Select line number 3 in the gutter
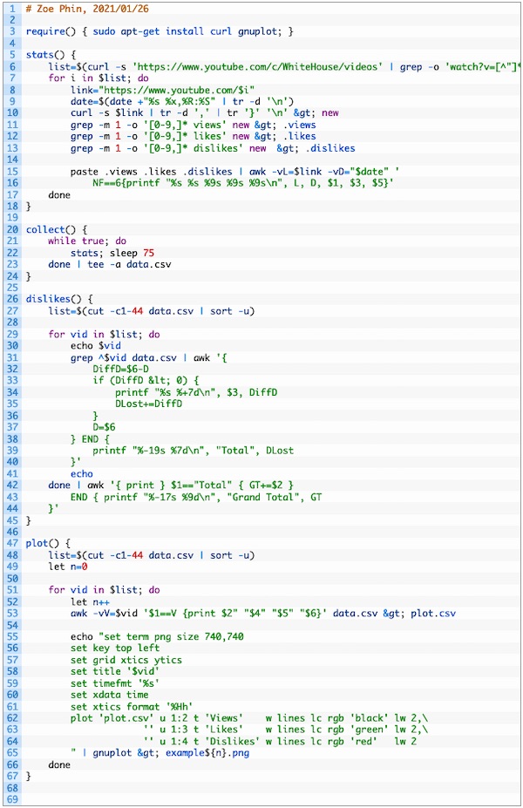Viewport: 523px width, 808px height. pos(12,31)
